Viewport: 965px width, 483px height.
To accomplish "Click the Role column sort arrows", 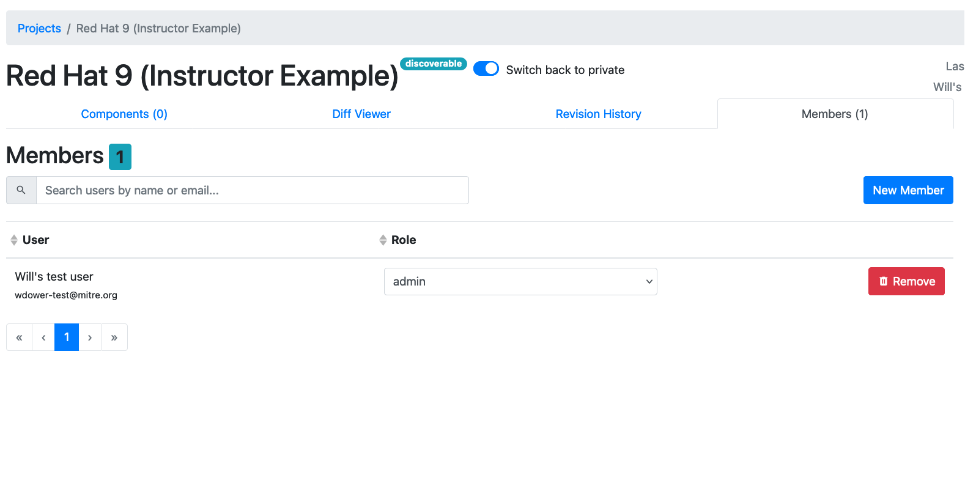I will [x=383, y=240].
